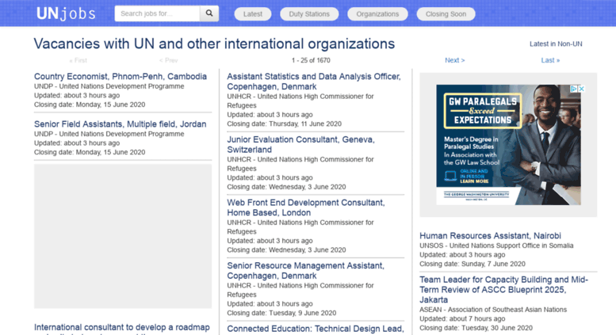Click Closing date: Sunday, 7 June 2020
This screenshot has height=335, width=616.
473,264
